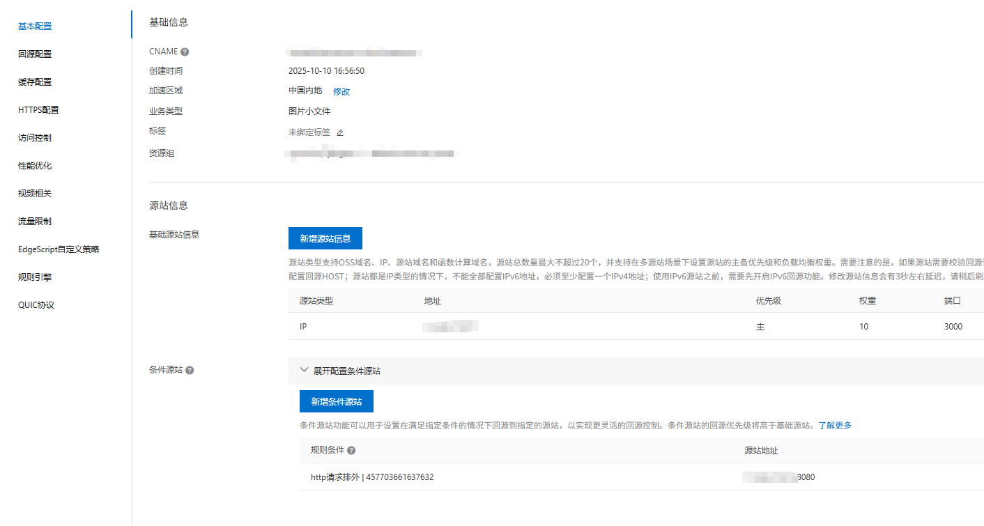Go to 规则引擎 section
The width and height of the screenshot is (984, 526).
coord(35,277)
